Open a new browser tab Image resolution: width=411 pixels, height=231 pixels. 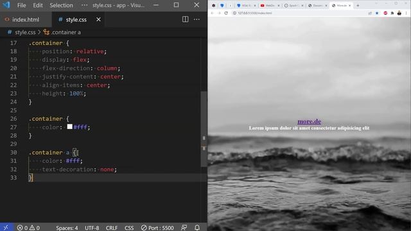(x=358, y=5)
